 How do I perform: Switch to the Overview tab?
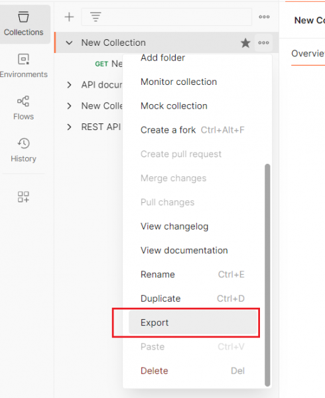coord(308,54)
